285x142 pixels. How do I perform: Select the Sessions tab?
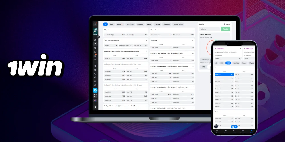[140, 24]
